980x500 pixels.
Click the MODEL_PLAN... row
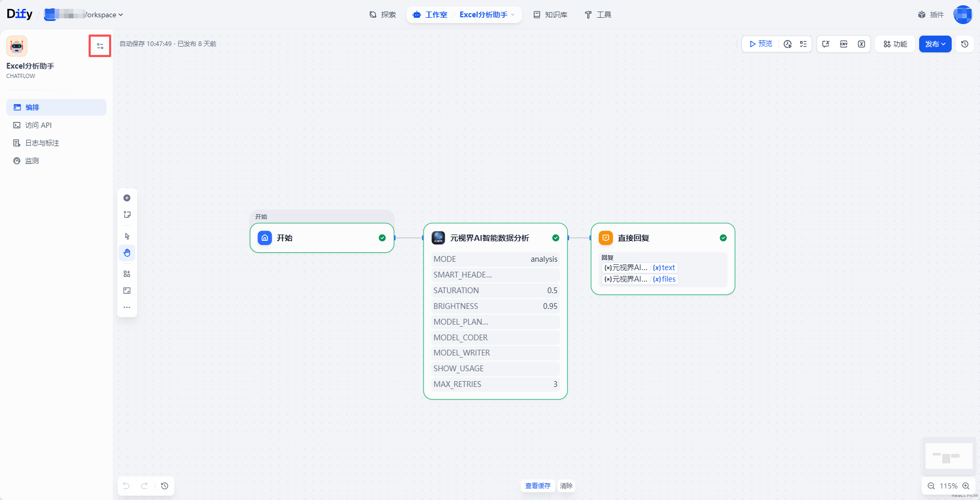click(496, 322)
